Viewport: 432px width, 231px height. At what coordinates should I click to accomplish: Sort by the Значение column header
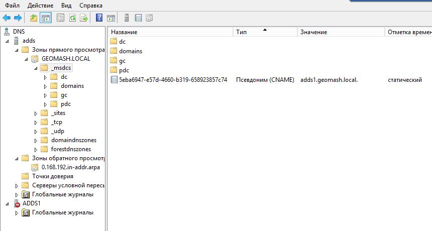[x=341, y=32]
